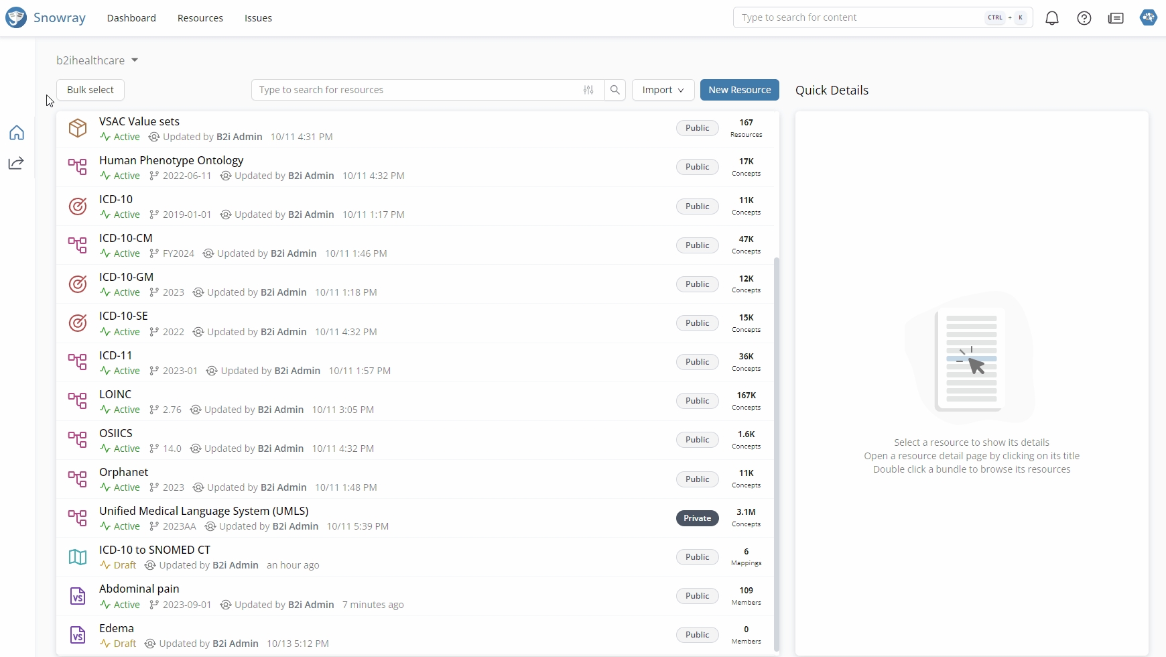The height and width of the screenshot is (657, 1166).
Task: Click the home icon in sidebar
Action: pyautogui.click(x=17, y=133)
